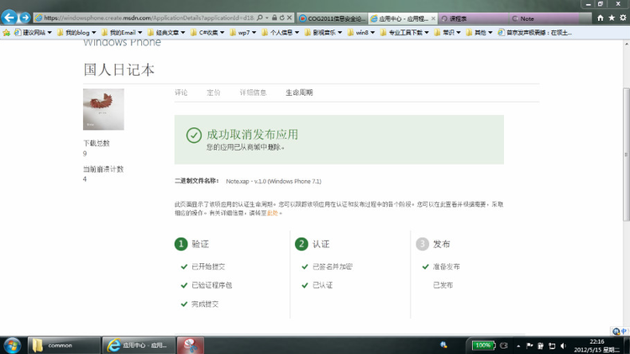Expand the 专业工具下载 favorites folder
This screenshot has height=354, width=630.
tap(405, 33)
